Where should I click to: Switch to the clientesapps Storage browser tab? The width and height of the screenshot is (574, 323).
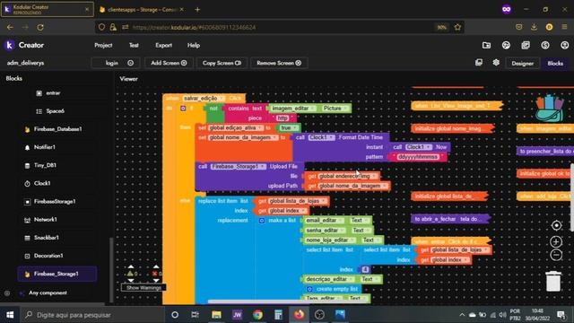[x=142, y=10]
